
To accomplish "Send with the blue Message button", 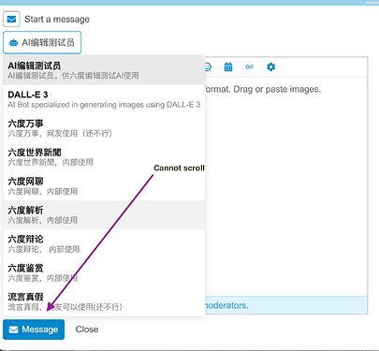I will click(34, 329).
